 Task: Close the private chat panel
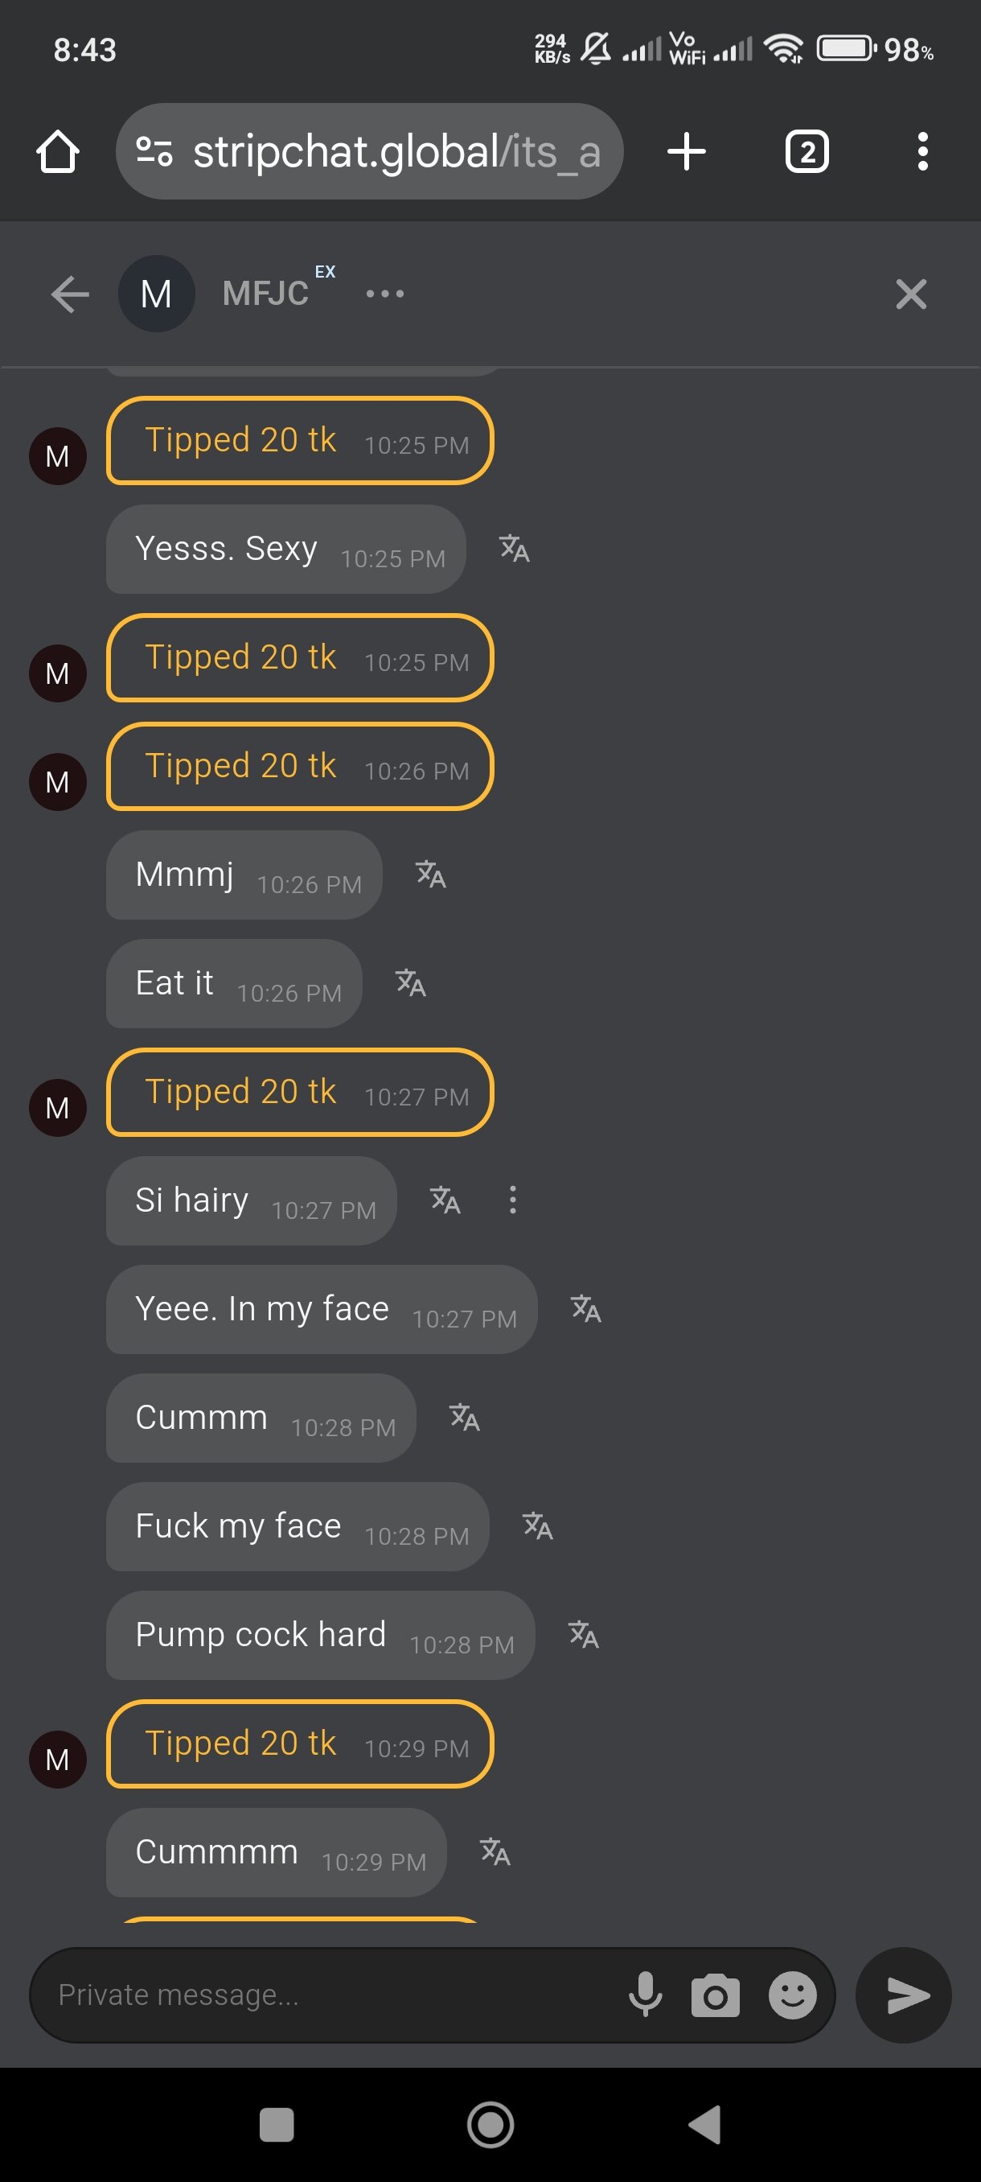click(x=911, y=294)
